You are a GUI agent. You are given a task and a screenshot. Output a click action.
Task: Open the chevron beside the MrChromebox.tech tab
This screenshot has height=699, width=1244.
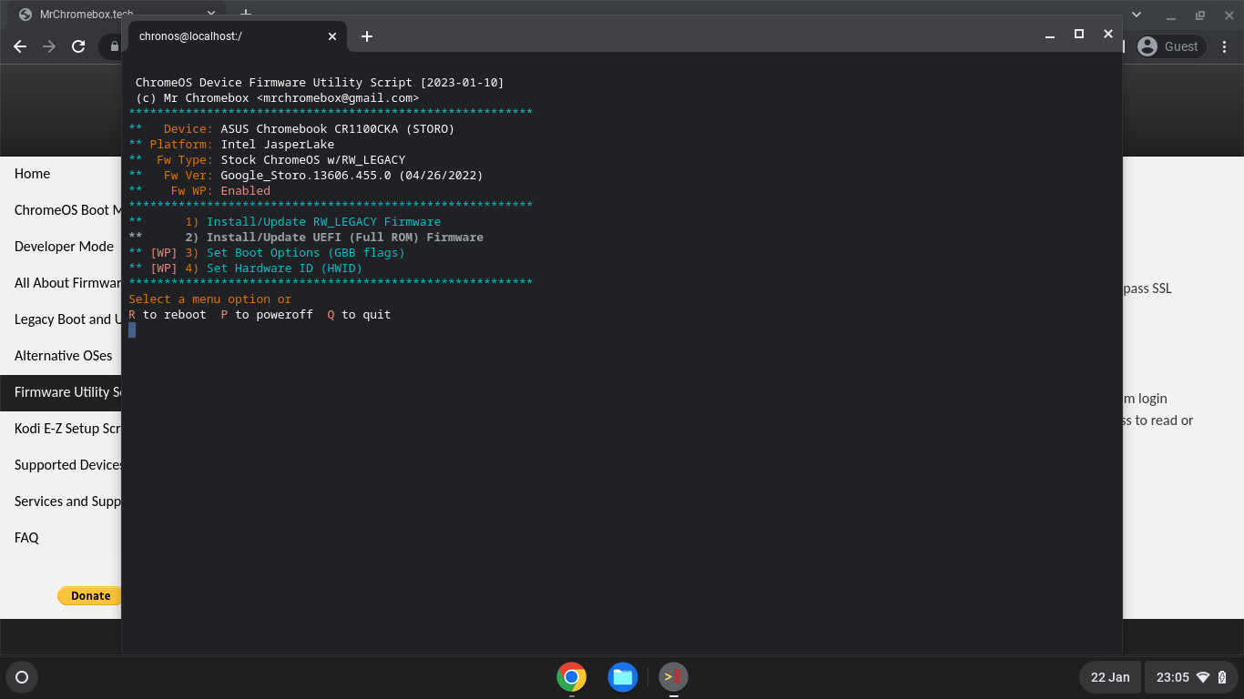coord(211,14)
